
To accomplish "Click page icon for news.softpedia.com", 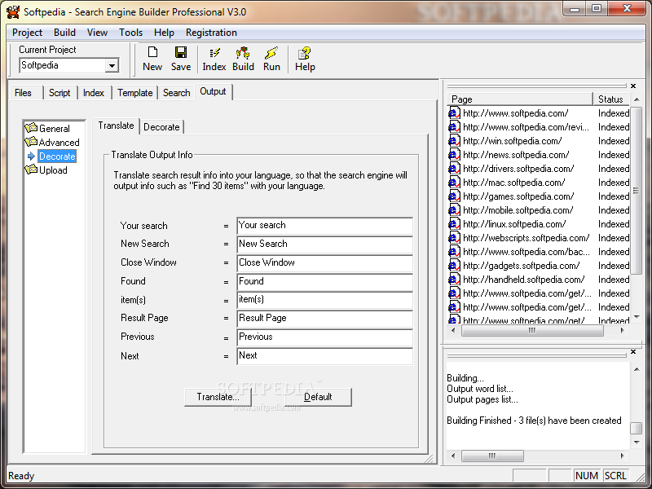I will 454,155.
